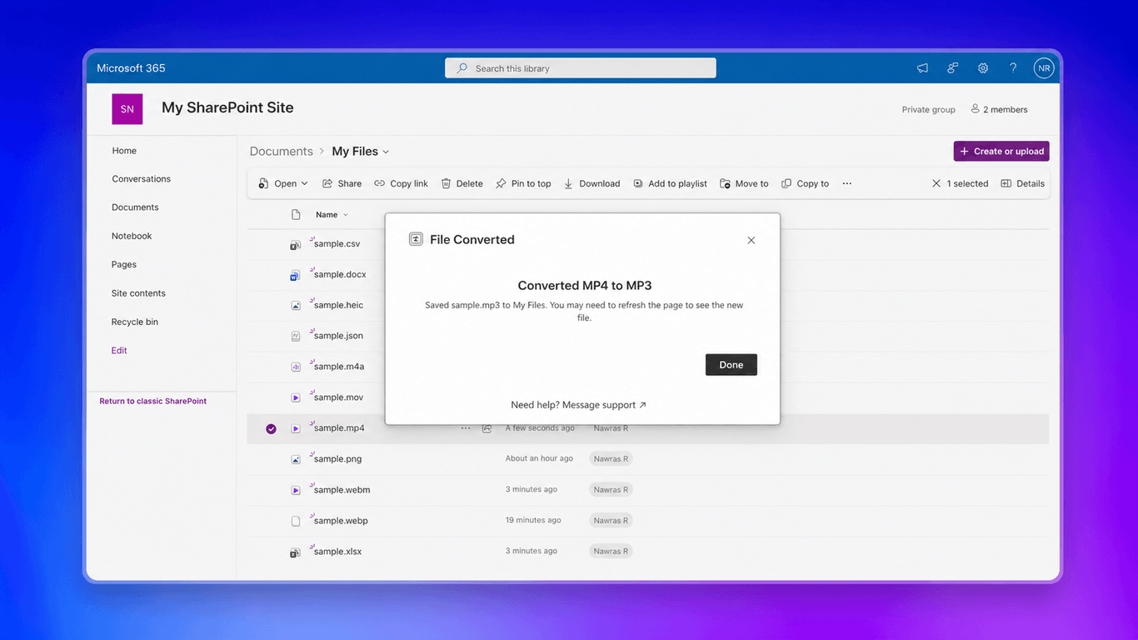The image size is (1138, 640).
Task: Open Documents in the left navigation
Action: [135, 207]
